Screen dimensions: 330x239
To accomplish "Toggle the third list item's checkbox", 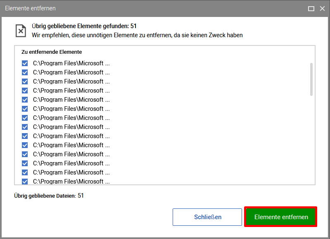I will point(25,81).
